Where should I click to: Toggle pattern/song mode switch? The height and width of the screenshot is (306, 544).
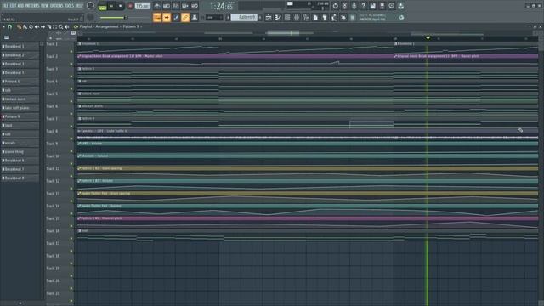(x=102, y=6)
